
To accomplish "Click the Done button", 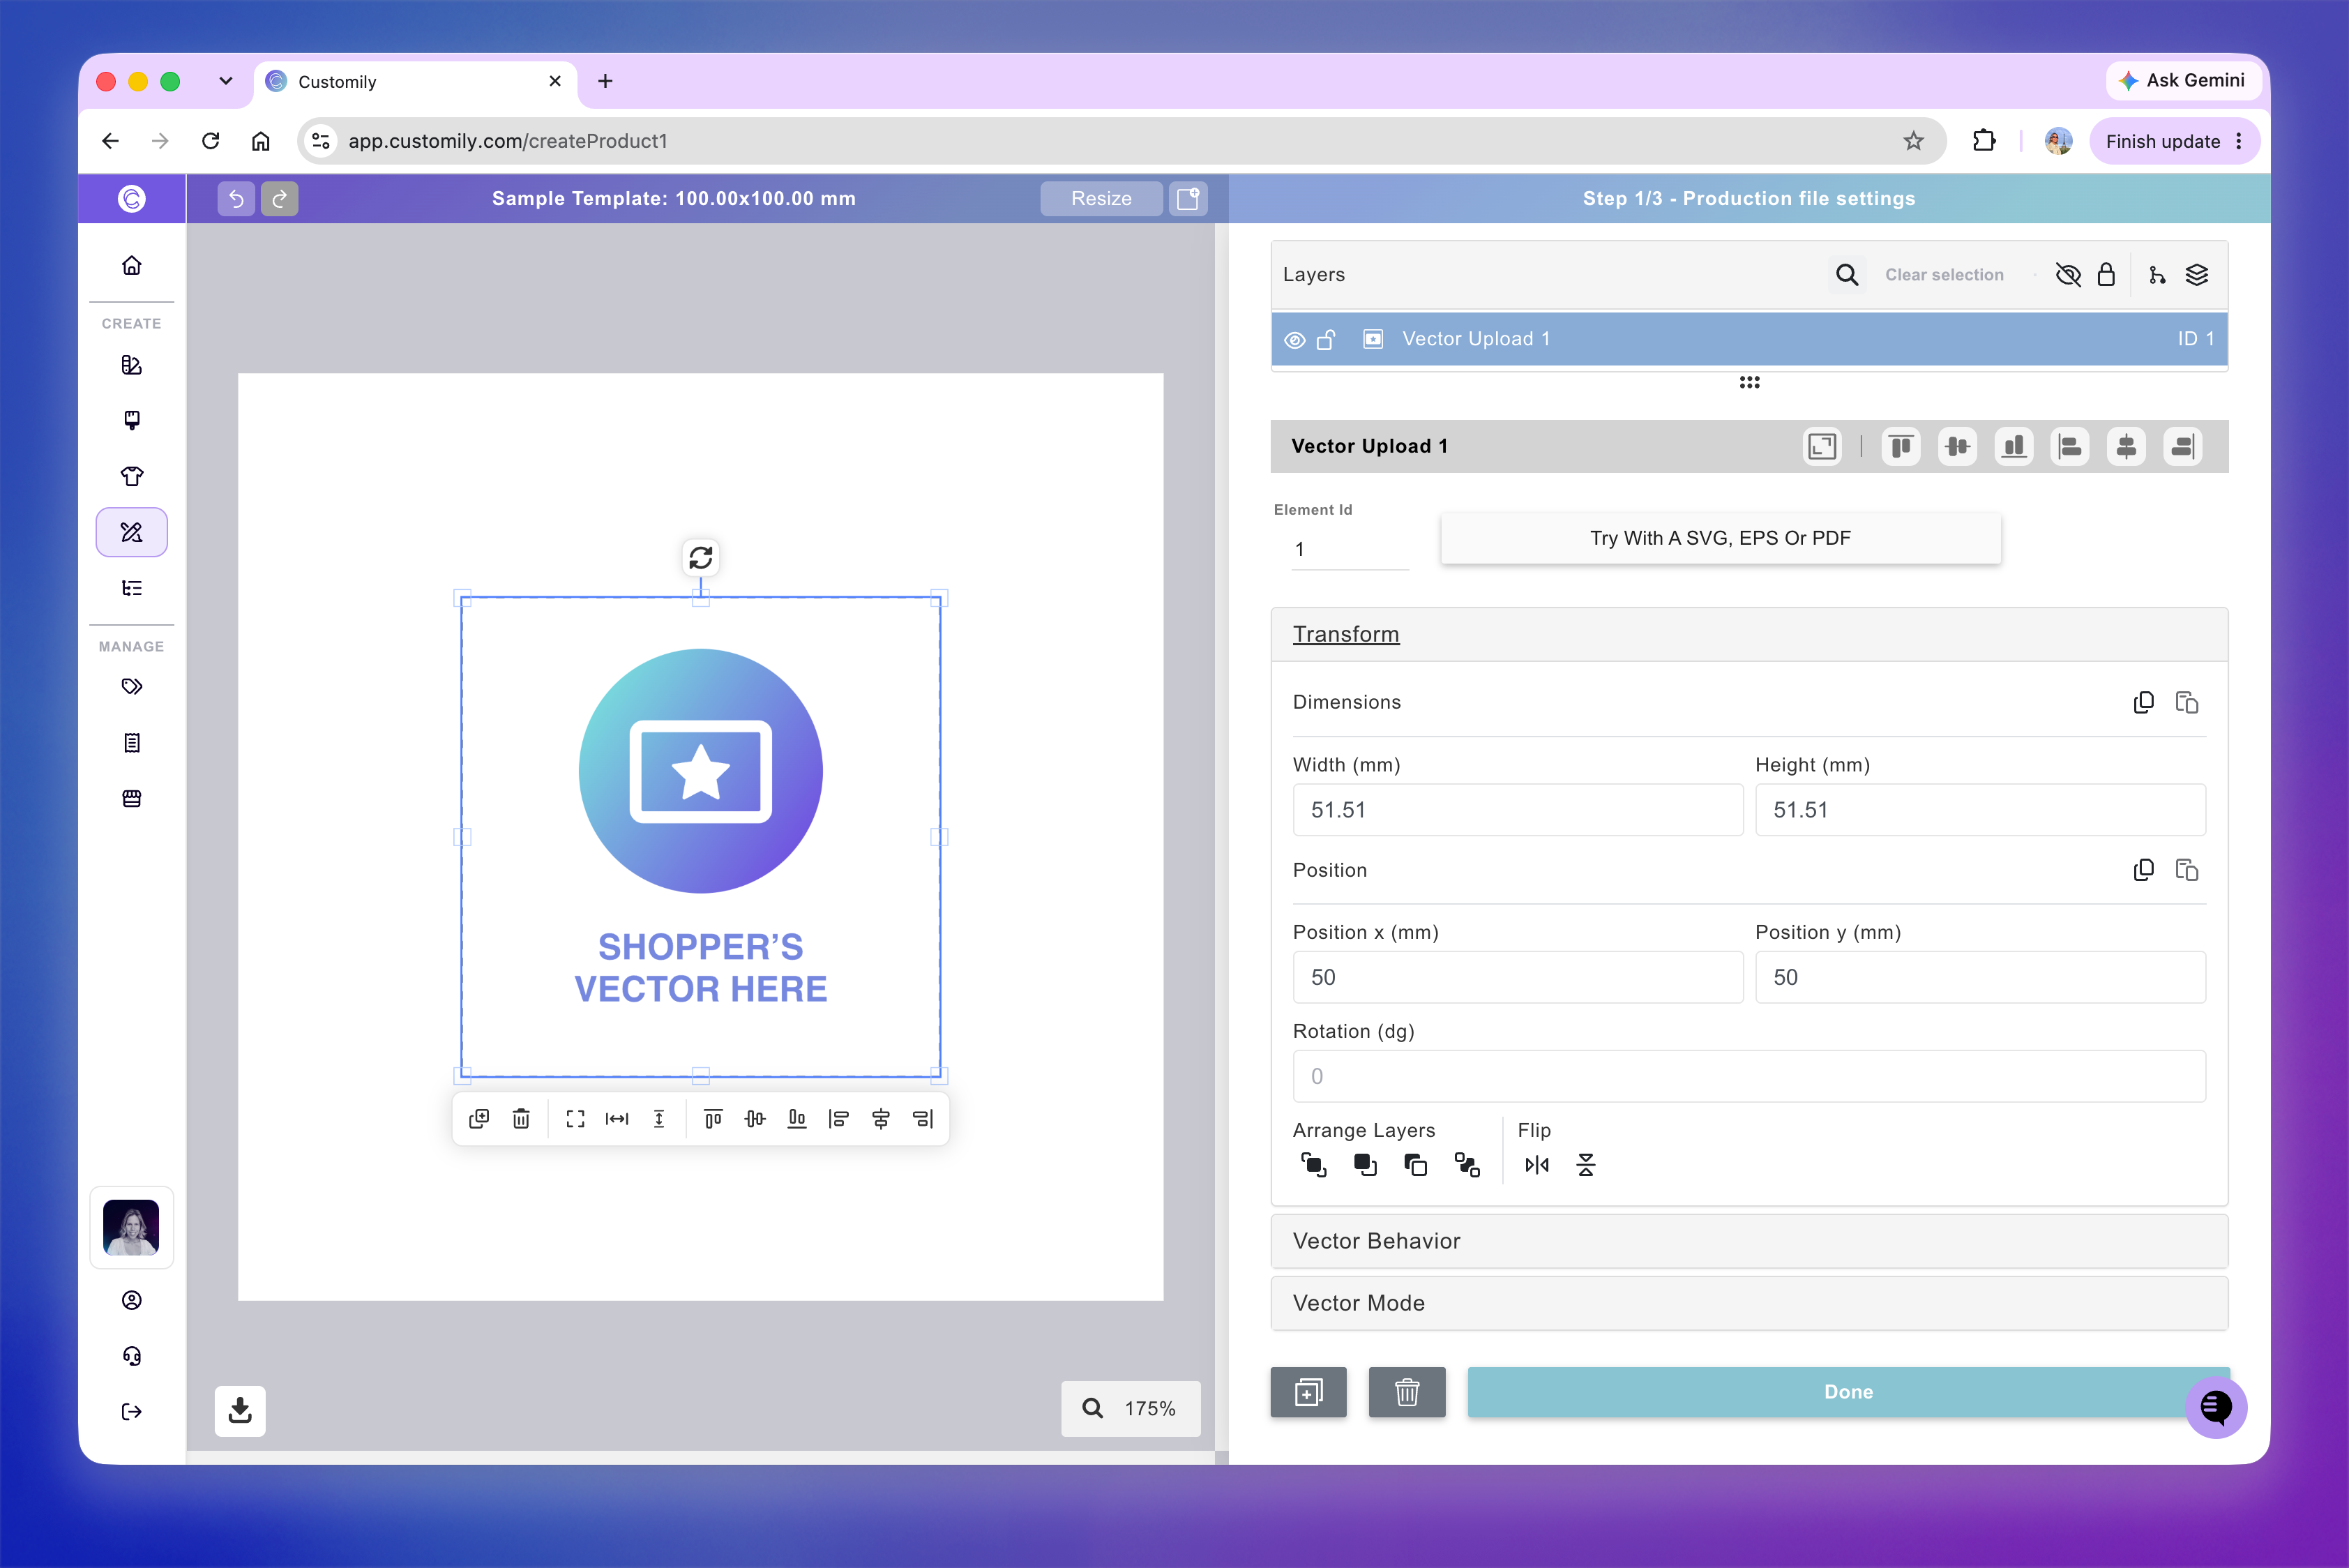I will (x=1848, y=1392).
